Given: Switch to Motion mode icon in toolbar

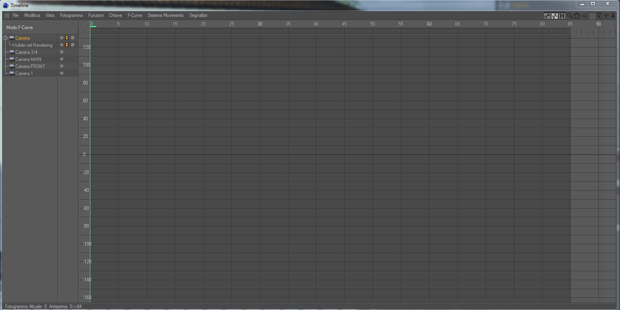Looking at the screenshot, I should click(x=562, y=16).
